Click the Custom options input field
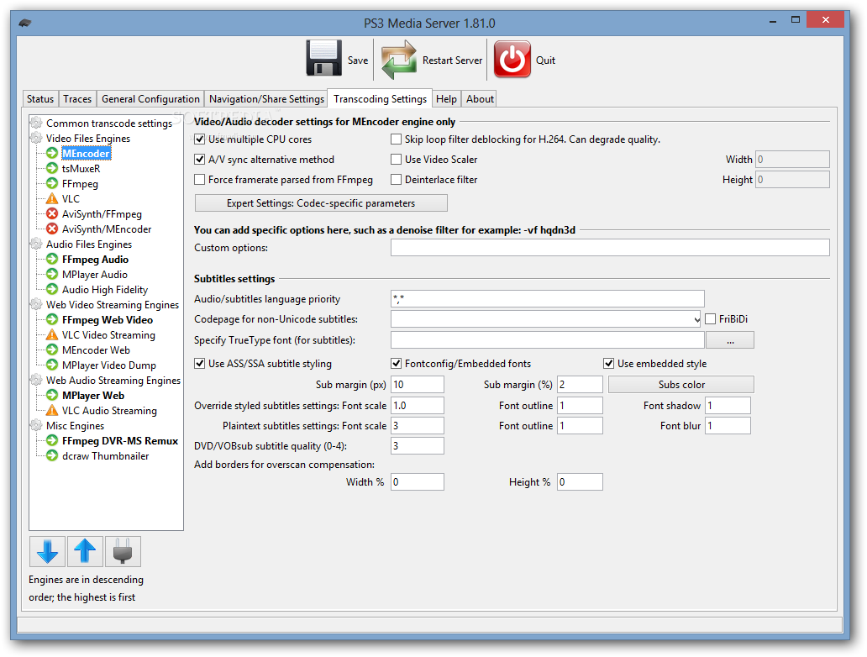This screenshot has width=867, height=657. coord(610,248)
